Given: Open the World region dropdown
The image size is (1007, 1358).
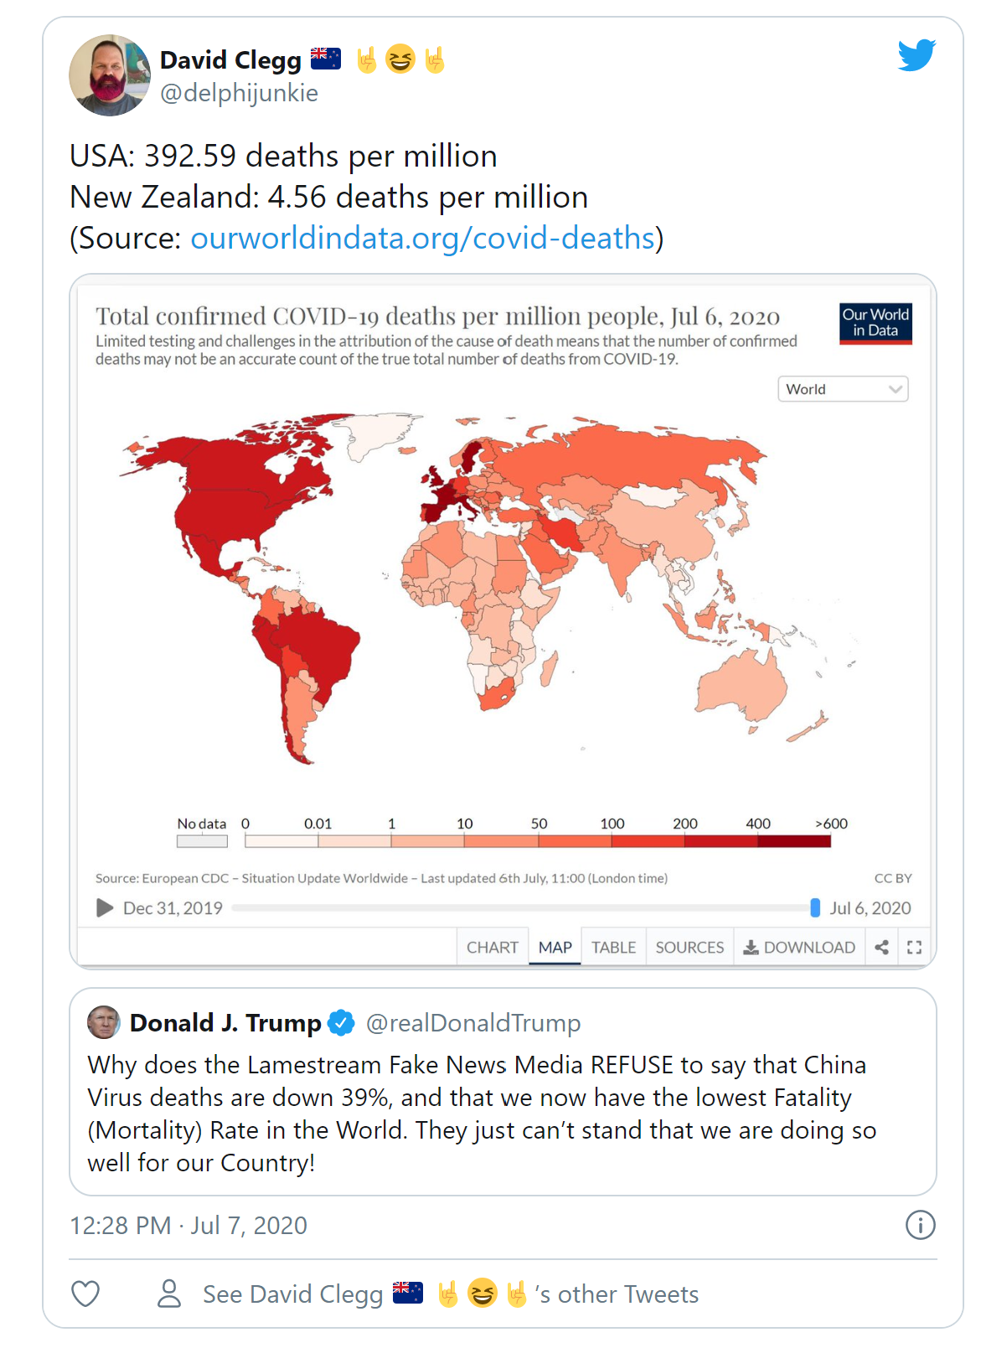Looking at the screenshot, I should point(843,389).
